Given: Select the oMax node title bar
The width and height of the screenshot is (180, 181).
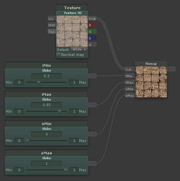Looking at the screenshot, I should (x=47, y=153).
